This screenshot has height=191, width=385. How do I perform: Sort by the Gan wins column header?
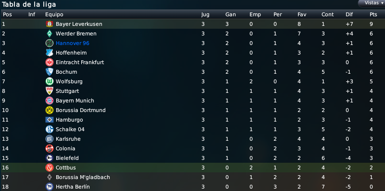coord(231,14)
